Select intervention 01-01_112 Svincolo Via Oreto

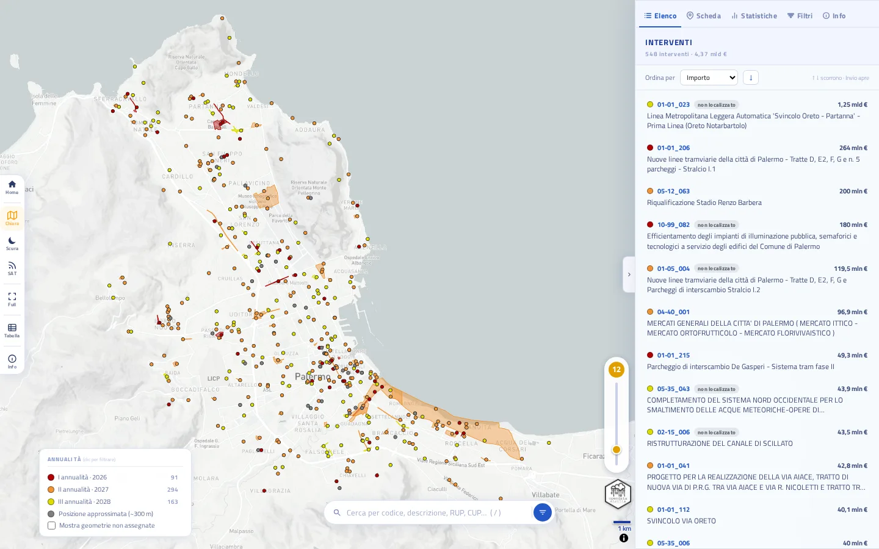(x=757, y=515)
